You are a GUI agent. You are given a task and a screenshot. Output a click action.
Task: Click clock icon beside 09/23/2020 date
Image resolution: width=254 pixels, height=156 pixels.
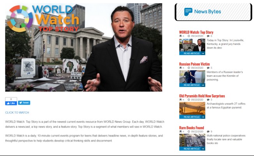tap(189, 99)
